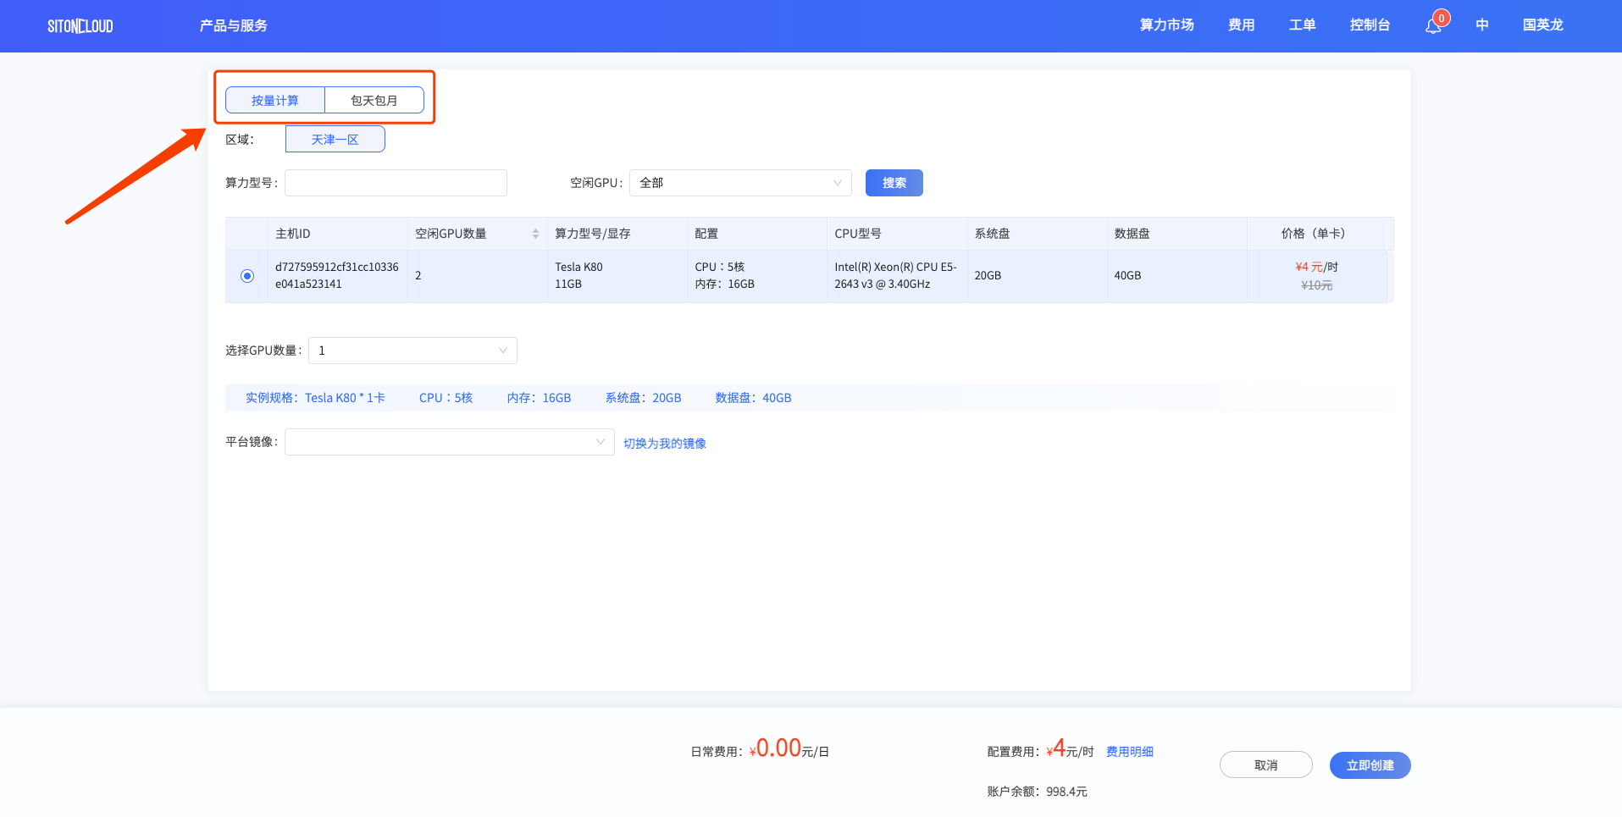
Task: Click the 实例规格 Tesla K80 * 1卡 summary
Action: [315, 398]
